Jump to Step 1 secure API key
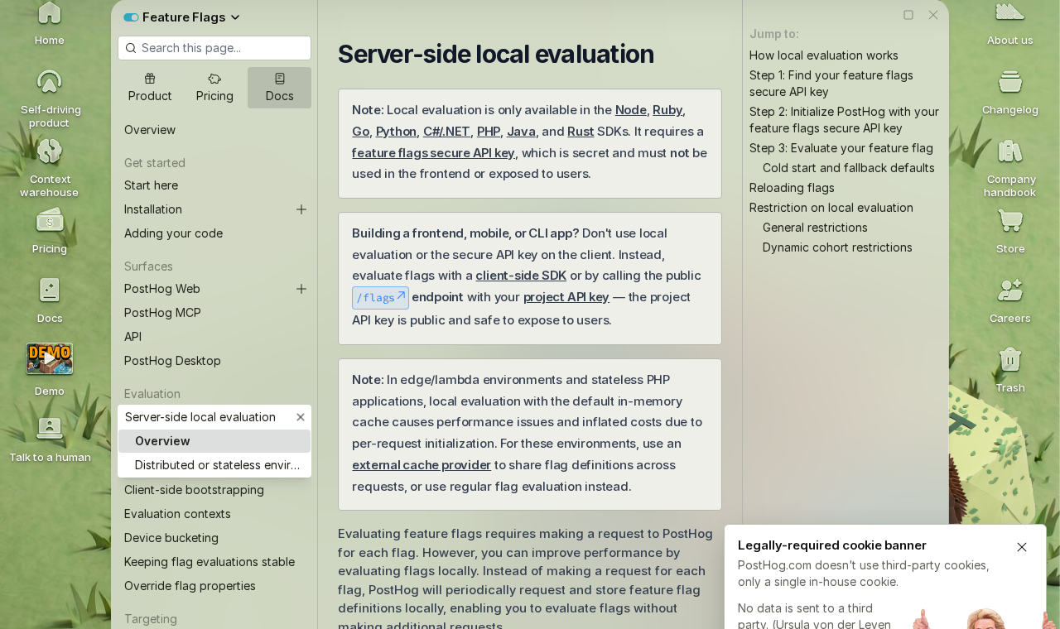This screenshot has height=629, width=1060. [831, 84]
